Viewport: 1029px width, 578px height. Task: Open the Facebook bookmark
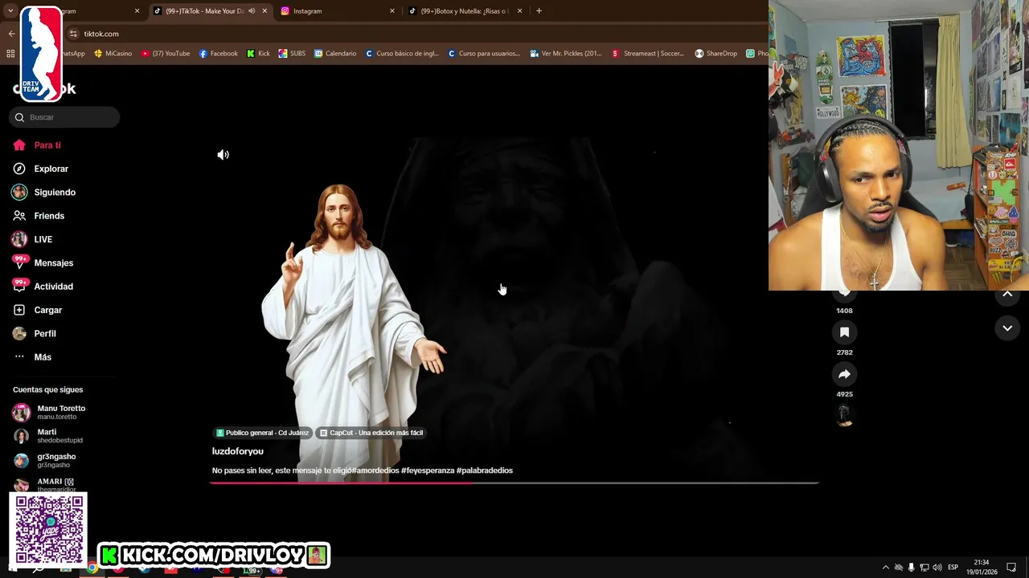[x=218, y=54]
